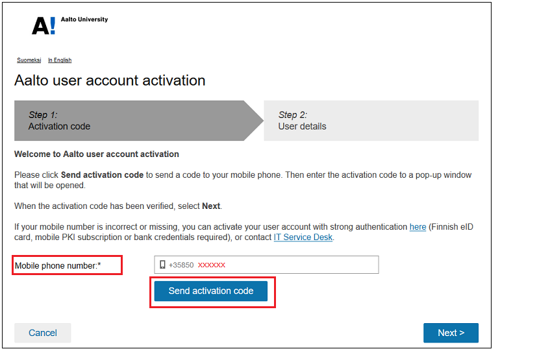This screenshot has height=351, width=537.
Task: Click bold 'Send activation code' in instructions
Action: pos(102,175)
